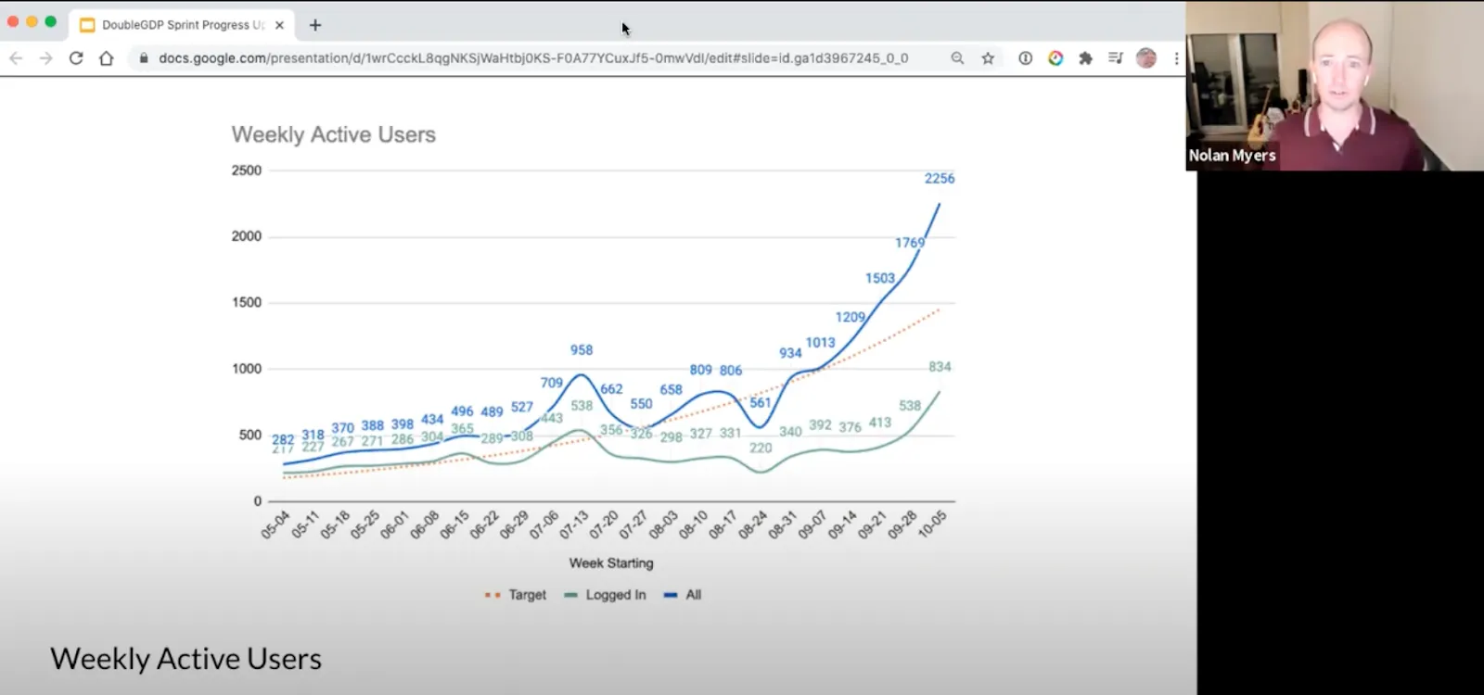Click the 282 data label

283,439
